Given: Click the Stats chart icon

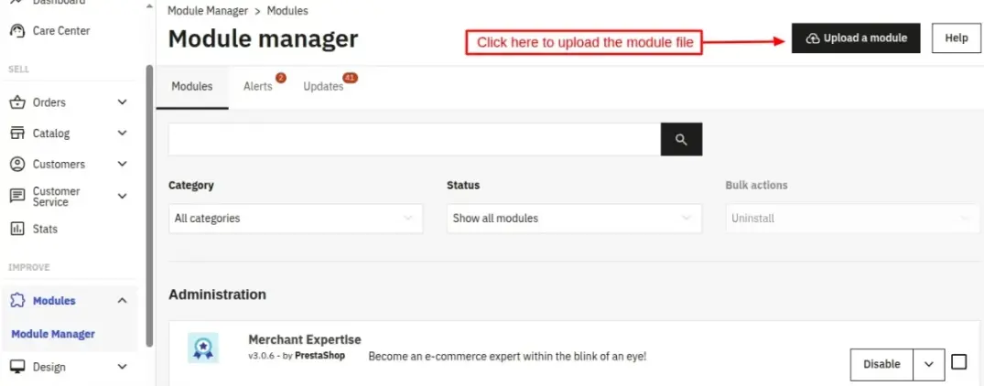Looking at the screenshot, I should [x=17, y=229].
